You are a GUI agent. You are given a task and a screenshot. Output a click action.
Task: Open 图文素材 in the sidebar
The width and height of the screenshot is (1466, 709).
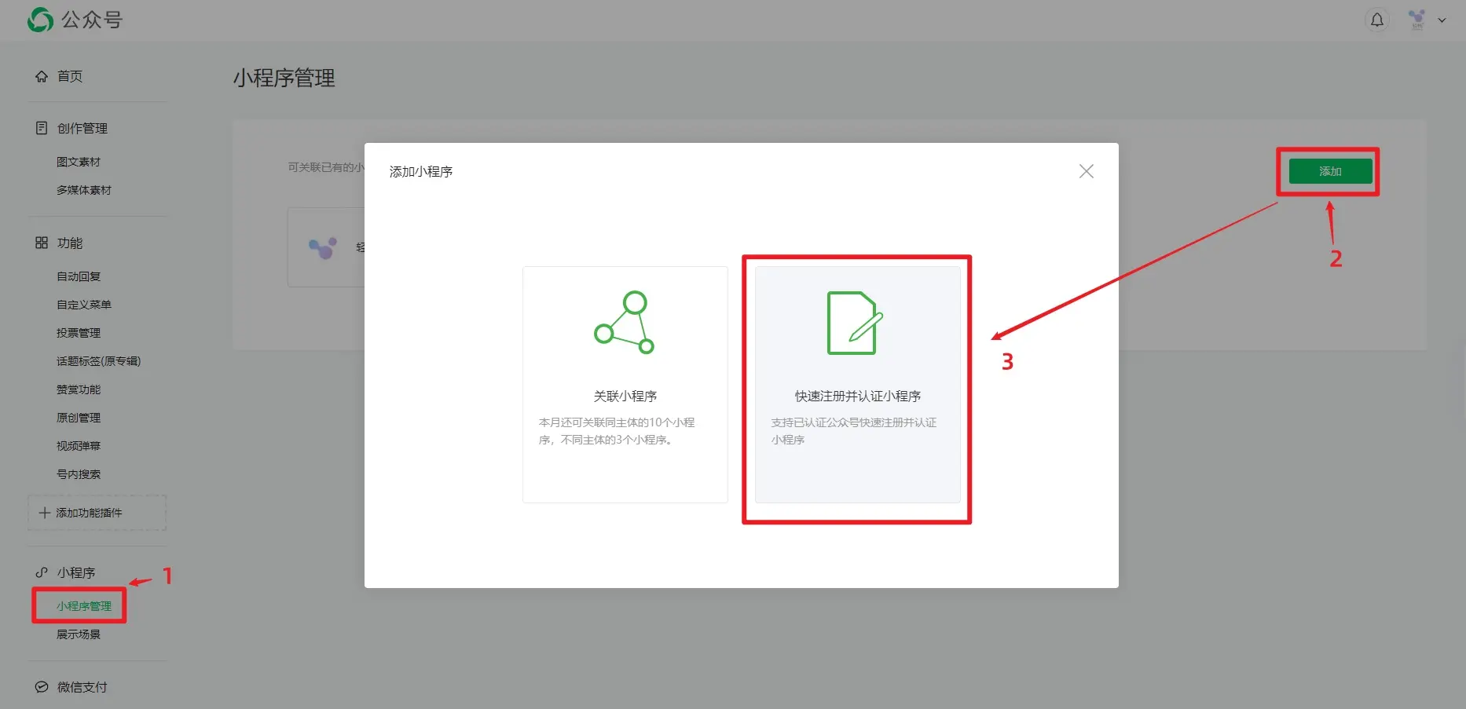coord(79,162)
